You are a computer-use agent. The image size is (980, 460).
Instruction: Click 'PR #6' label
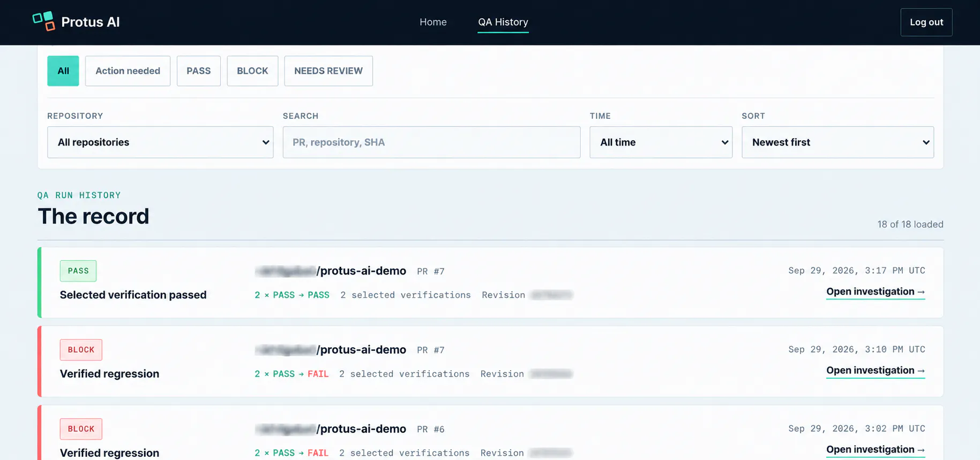tap(431, 430)
